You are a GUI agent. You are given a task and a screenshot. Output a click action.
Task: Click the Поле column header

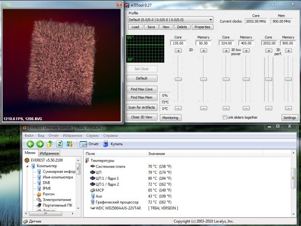[115, 154]
